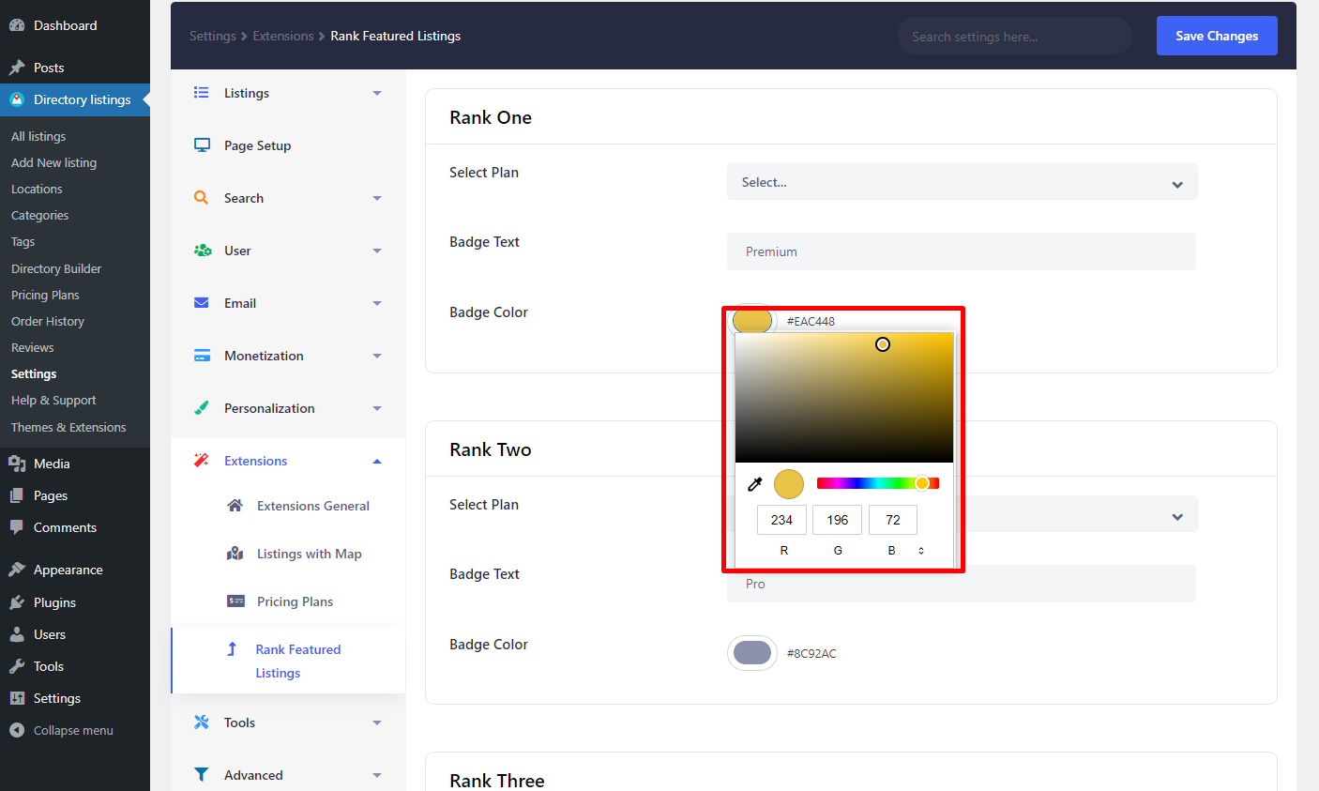The height and width of the screenshot is (791, 1319).
Task: Pick a color with the eyedropper tool
Action: [755, 484]
